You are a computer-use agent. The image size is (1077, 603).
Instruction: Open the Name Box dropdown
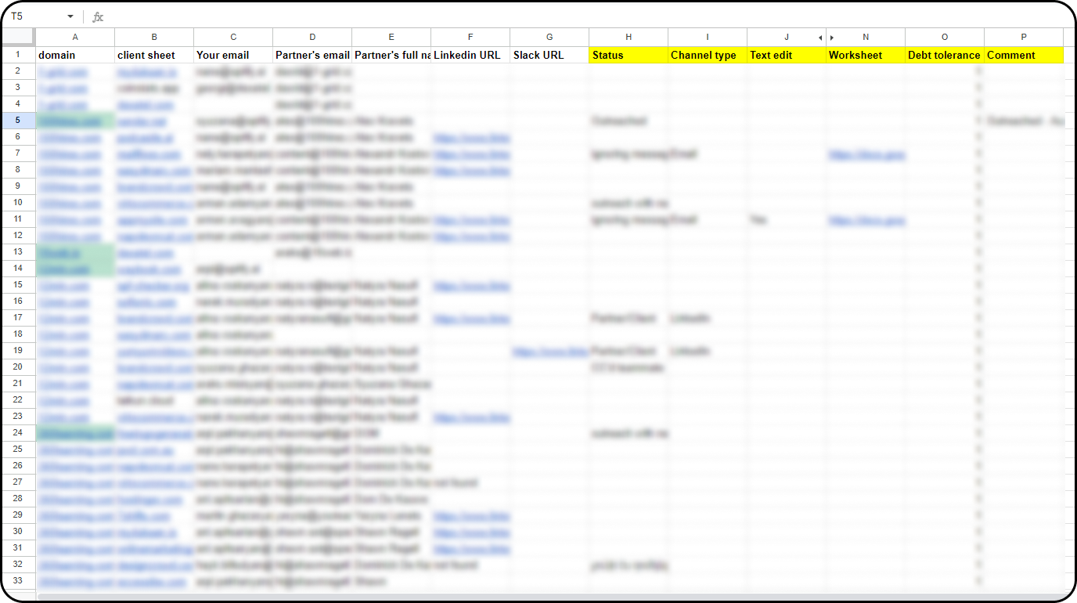[x=69, y=16]
